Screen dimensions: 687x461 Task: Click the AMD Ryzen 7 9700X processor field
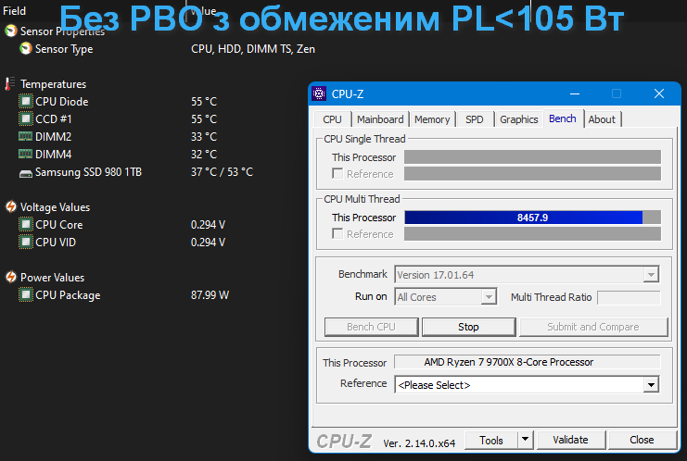pos(528,362)
